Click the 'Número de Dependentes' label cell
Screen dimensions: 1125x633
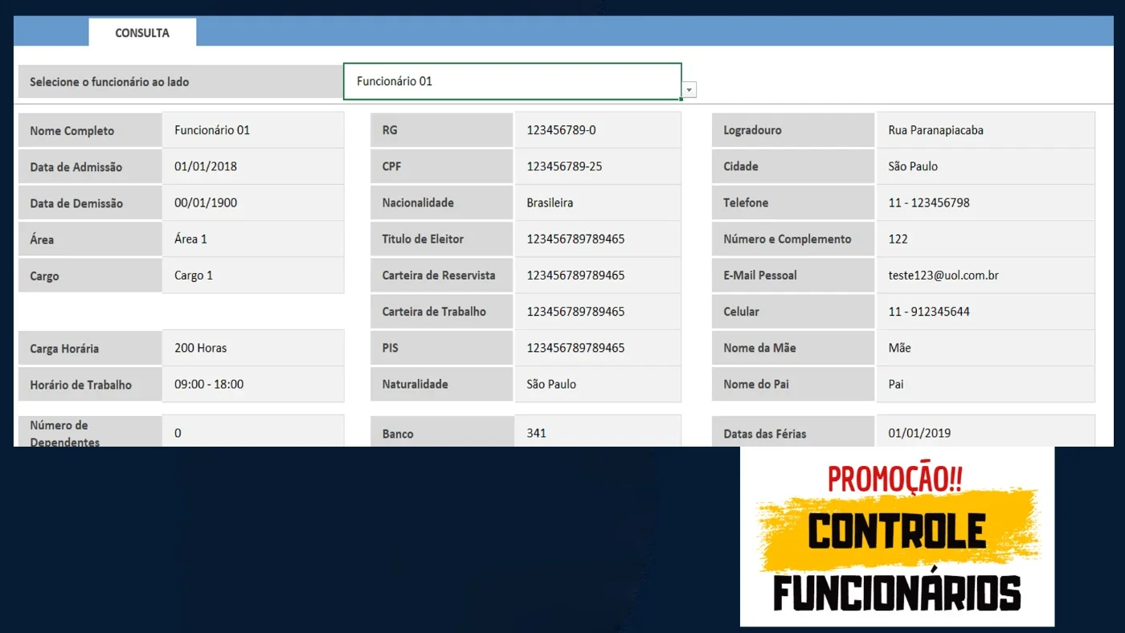coord(90,432)
